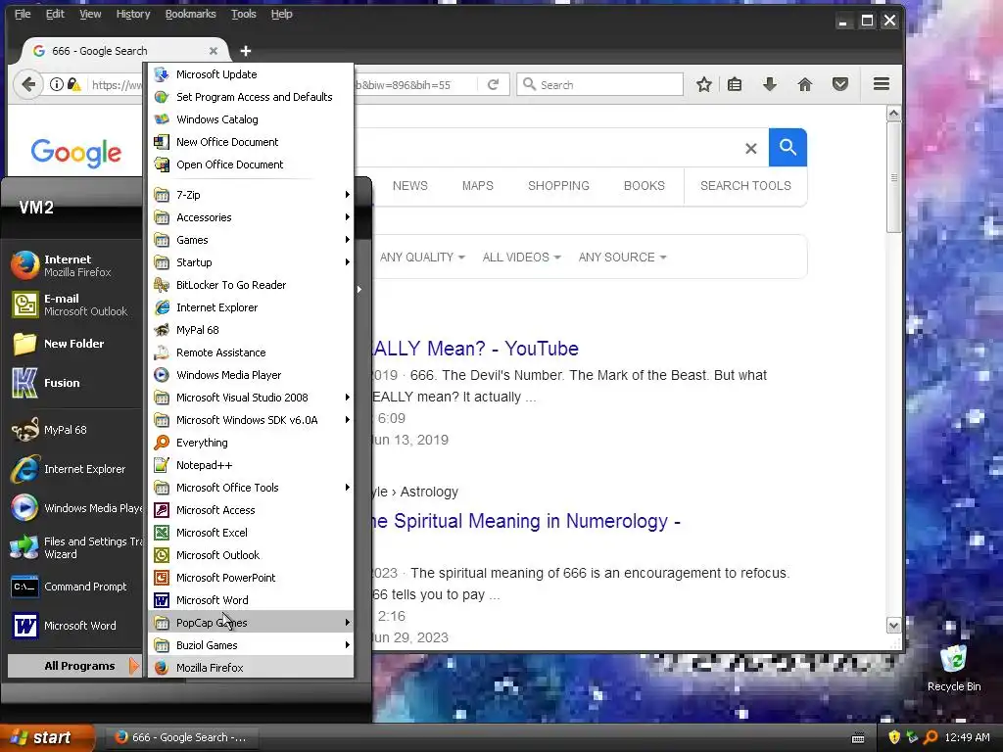Viewport: 1003px width, 752px height.
Task: Open Internet Explorer in All Programs list
Action: pyautogui.click(x=250, y=306)
